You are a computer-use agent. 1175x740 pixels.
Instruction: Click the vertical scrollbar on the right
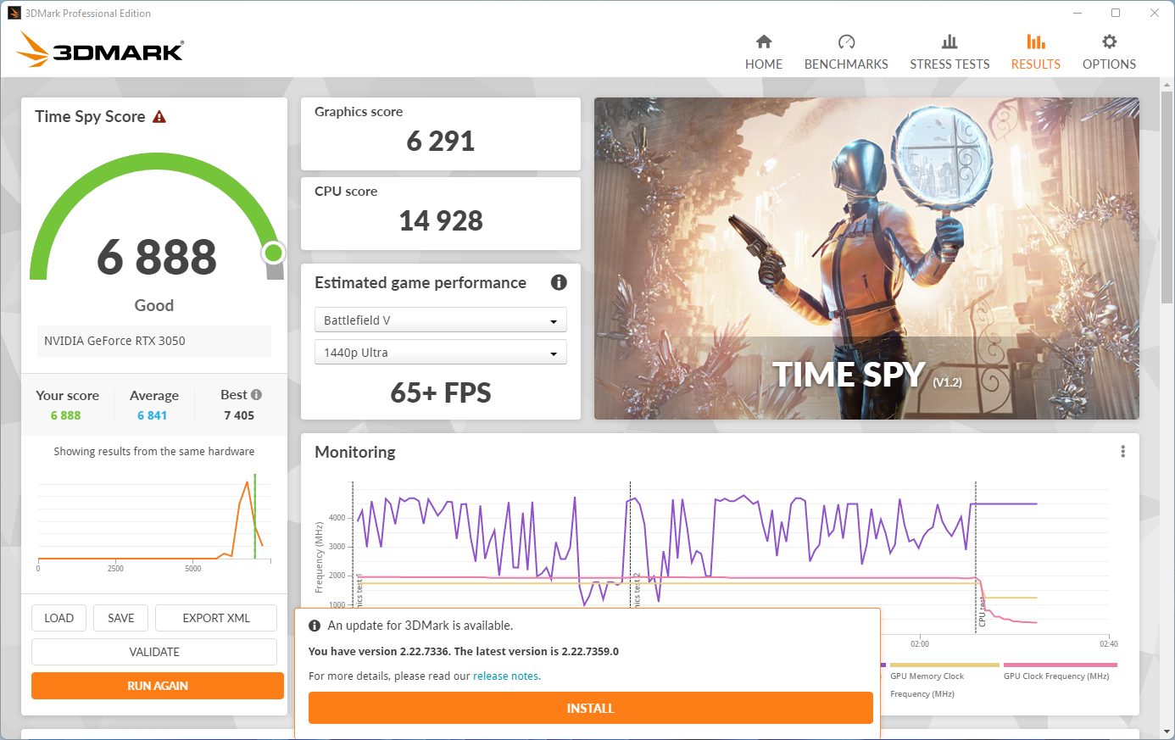pyautogui.click(x=1167, y=195)
